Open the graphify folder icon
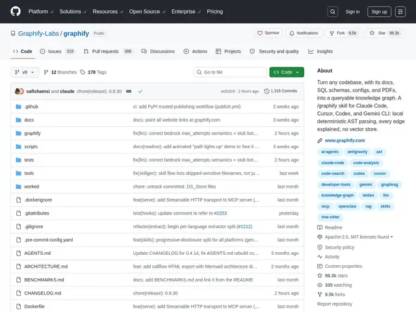416x312 pixels. [18, 133]
